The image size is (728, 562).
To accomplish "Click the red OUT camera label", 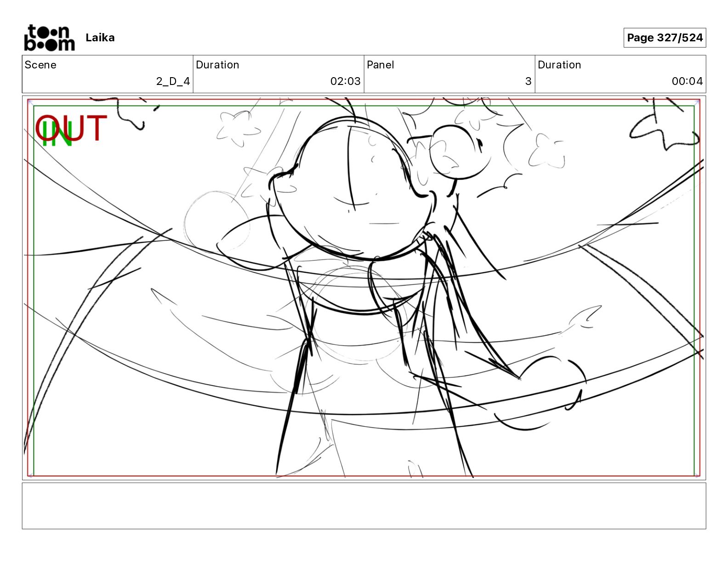I will (x=71, y=128).
